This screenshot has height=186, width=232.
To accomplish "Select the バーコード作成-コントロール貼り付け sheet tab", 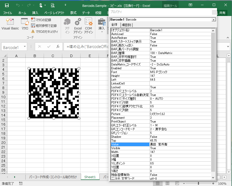I will (x=53, y=177).
